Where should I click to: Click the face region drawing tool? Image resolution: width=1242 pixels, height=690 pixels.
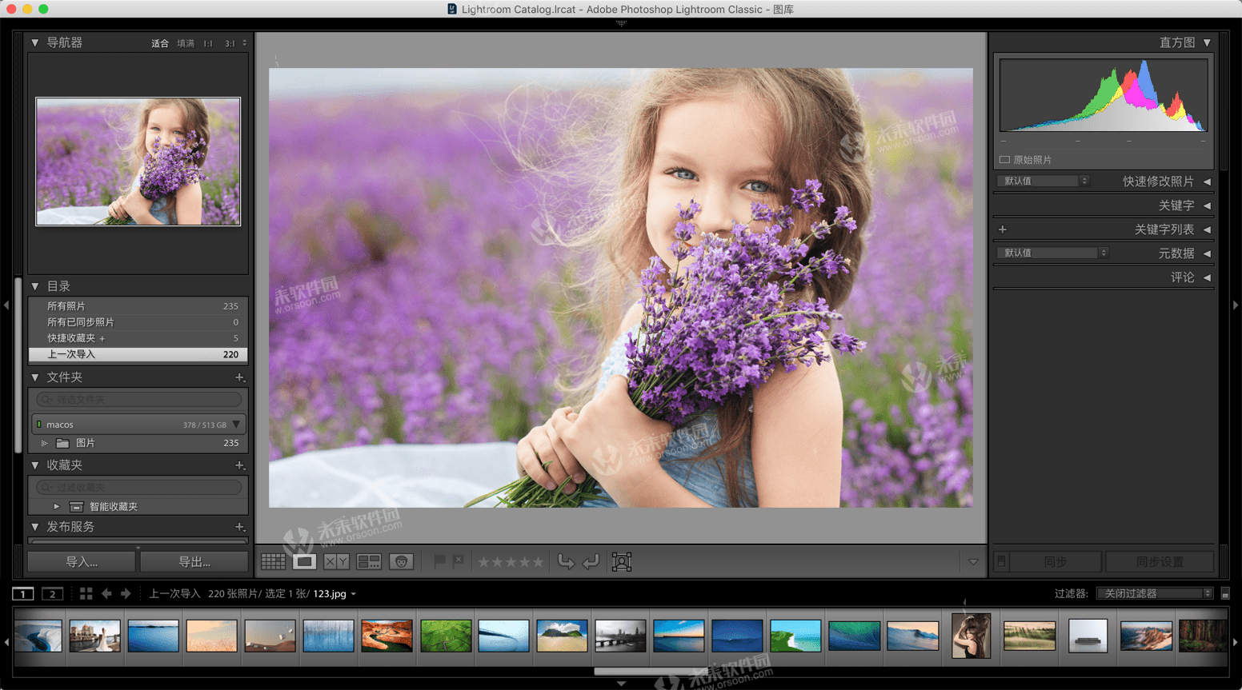622,562
